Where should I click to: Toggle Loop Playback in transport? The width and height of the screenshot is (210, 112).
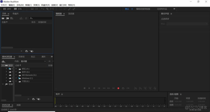point(123,88)
